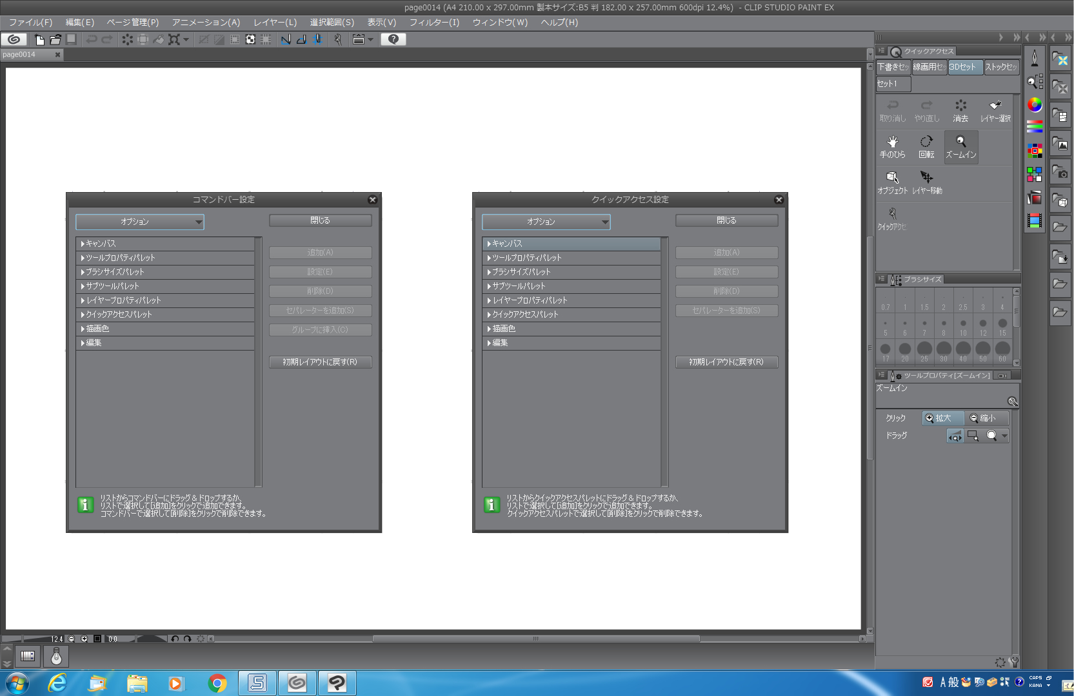Click the Rotate (回転) tool in Quick Access

pos(926,146)
